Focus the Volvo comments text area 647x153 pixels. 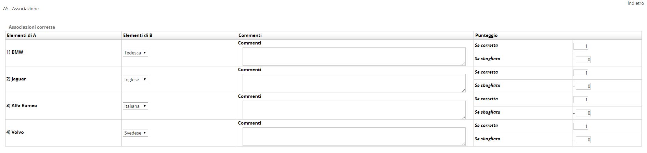pyautogui.click(x=354, y=136)
